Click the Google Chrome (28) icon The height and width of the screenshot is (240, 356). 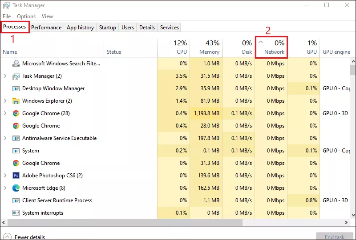[x=16, y=113]
